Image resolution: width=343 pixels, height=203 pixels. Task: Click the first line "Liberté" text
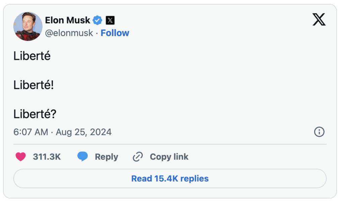(x=32, y=56)
